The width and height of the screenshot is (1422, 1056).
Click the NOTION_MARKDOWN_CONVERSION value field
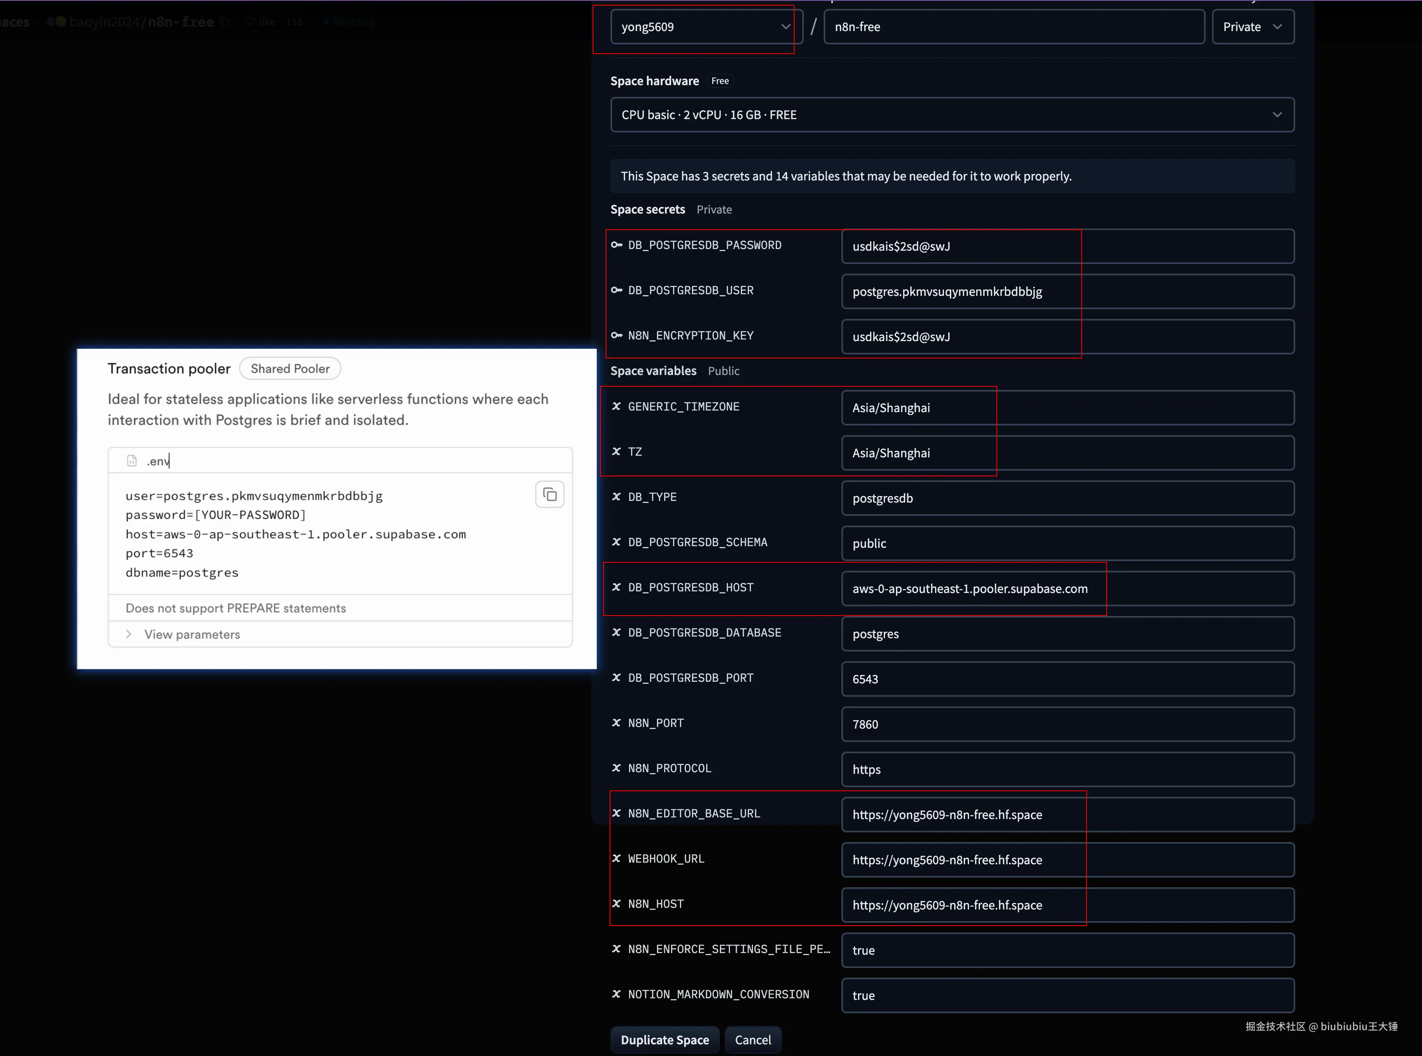coord(1067,995)
